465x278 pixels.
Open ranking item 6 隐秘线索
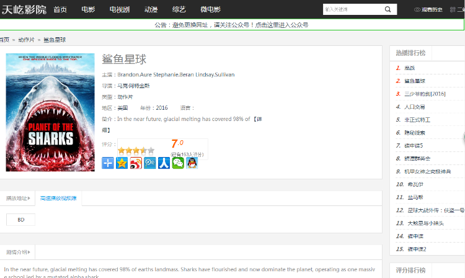click(415, 133)
